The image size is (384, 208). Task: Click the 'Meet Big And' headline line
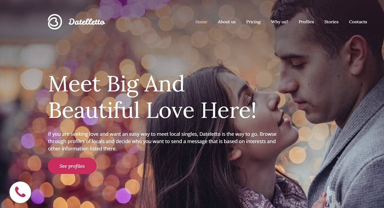point(117,84)
